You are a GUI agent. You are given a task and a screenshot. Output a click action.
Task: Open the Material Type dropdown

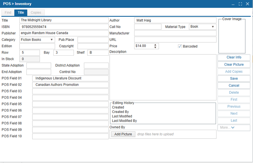213,27
